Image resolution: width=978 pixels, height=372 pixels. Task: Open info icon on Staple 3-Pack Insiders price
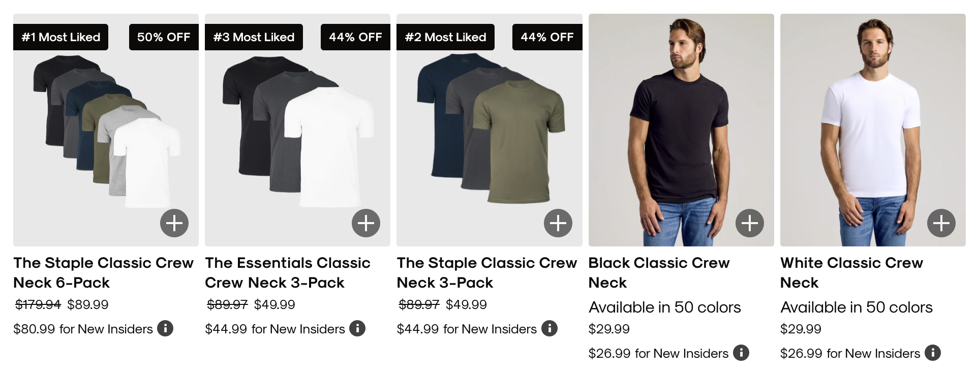pyautogui.click(x=549, y=329)
